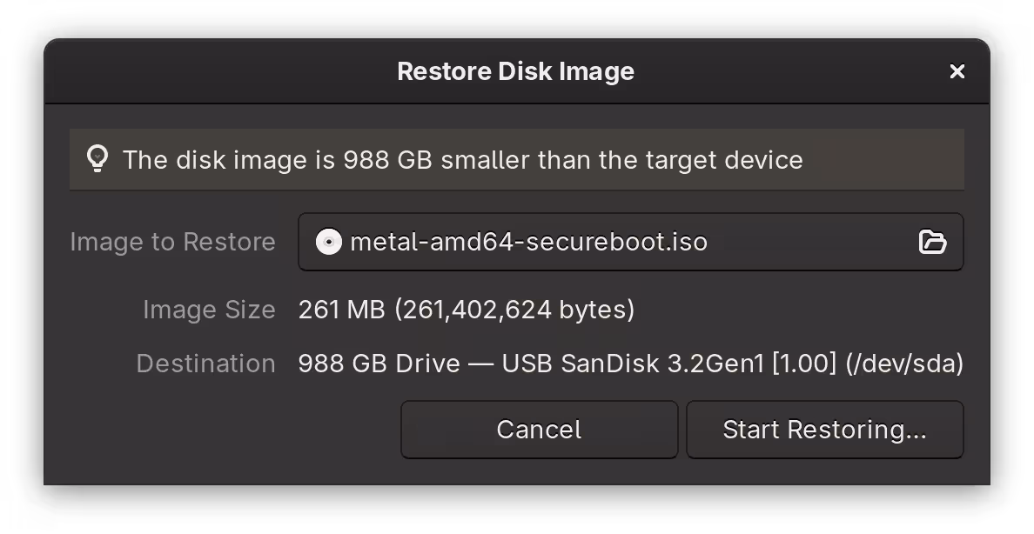The width and height of the screenshot is (1034, 534).
Task: Click the Restore Disk Image title
Action: tap(516, 71)
